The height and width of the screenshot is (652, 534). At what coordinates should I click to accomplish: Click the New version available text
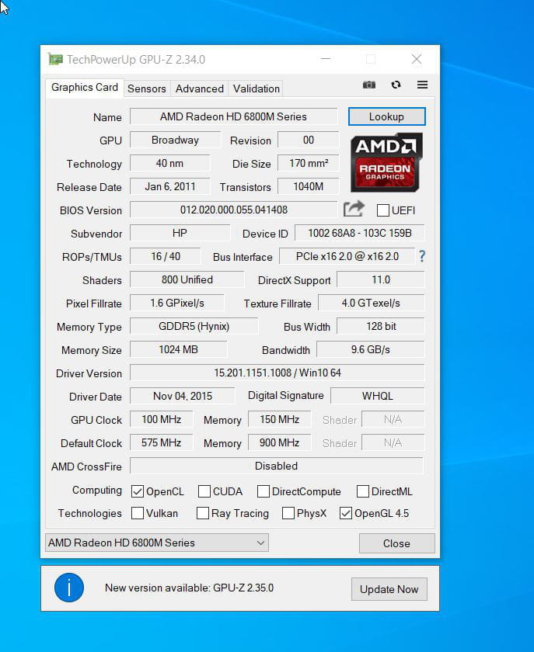189,588
